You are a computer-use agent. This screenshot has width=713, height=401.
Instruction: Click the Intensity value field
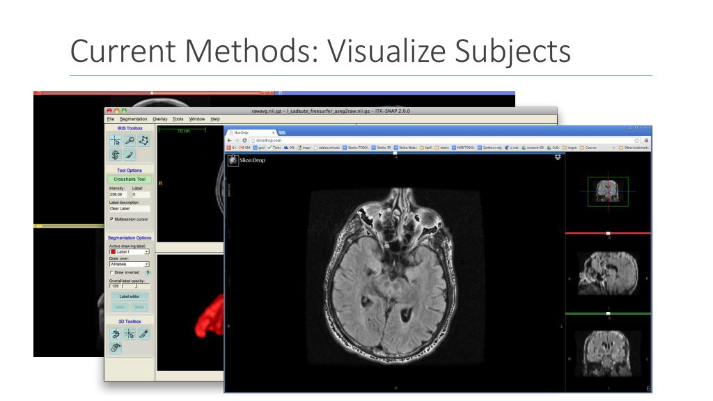117,195
